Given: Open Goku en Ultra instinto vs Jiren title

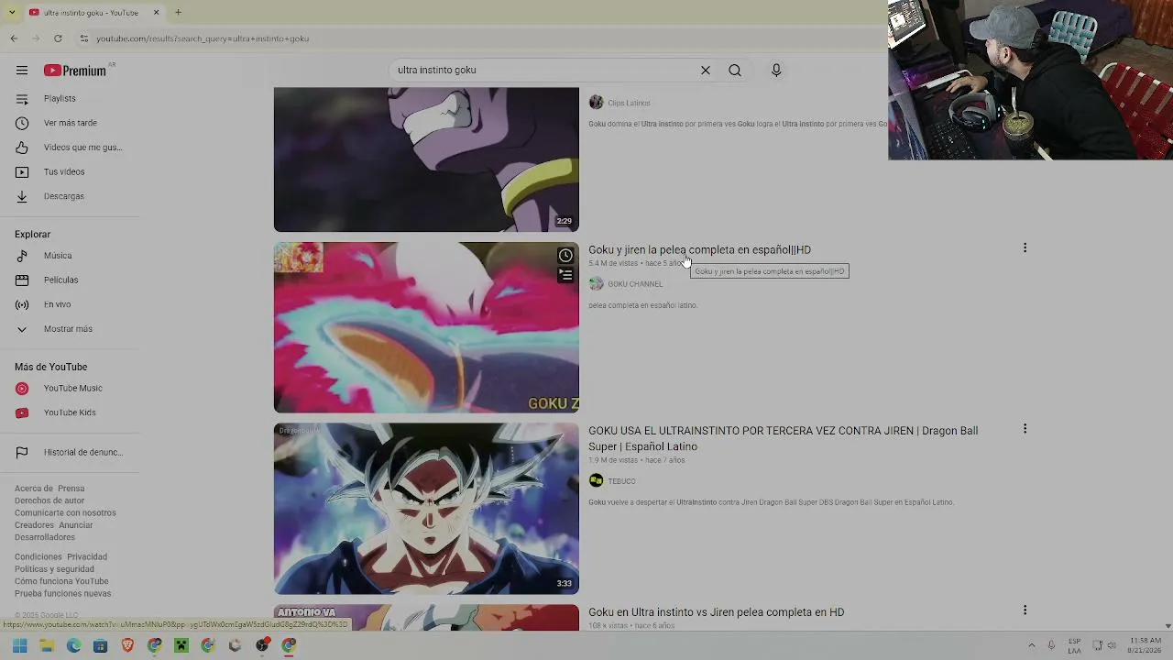Looking at the screenshot, I should tap(716, 612).
